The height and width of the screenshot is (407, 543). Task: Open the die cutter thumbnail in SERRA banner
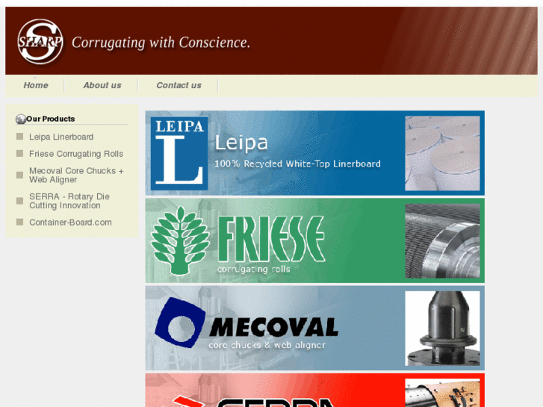(442, 393)
